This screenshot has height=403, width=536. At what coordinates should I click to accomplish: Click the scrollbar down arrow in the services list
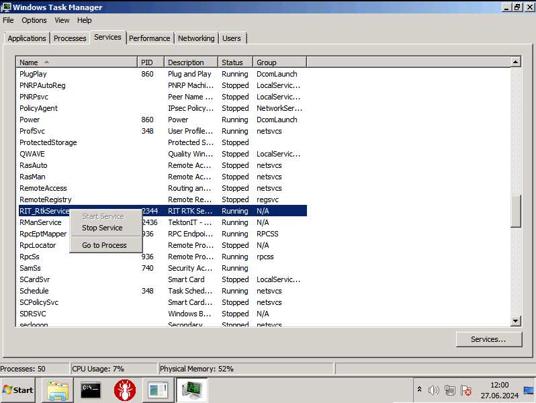(516, 321)
